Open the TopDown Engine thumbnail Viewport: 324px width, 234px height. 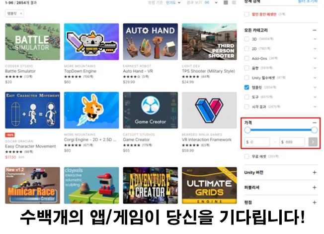tap(91, 42)
